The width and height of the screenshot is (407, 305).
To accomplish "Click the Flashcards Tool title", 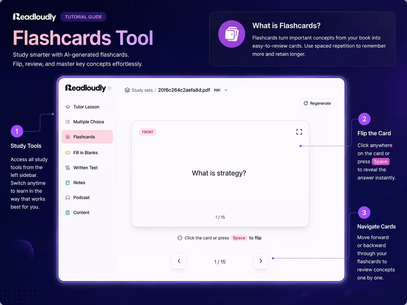I will point(83,38).
